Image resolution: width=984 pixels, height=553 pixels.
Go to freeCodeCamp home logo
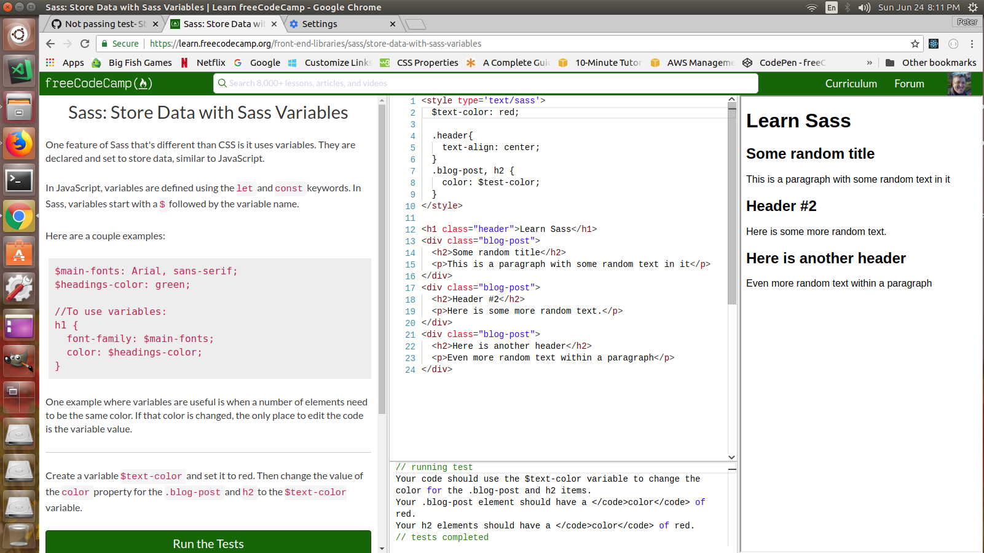point(99,83)
